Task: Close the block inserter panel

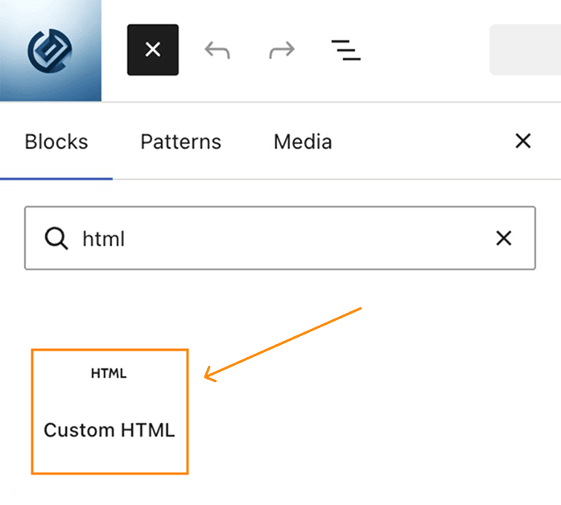Action: click(522, 141)
